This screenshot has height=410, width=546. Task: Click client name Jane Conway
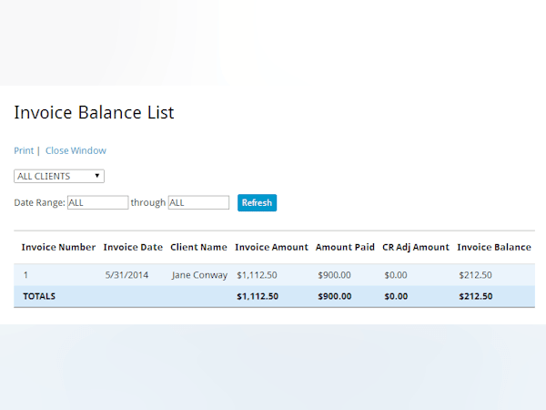click(199, 275)
